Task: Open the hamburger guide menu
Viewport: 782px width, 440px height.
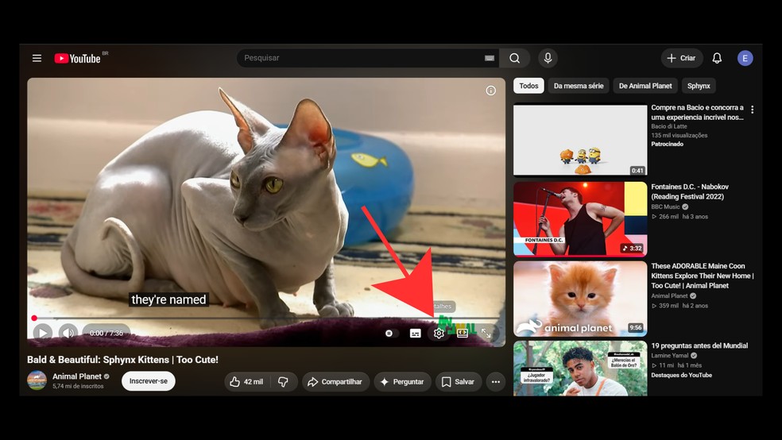Action: (x=37, y=58)
